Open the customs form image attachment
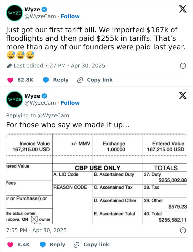 click(96, 178)
